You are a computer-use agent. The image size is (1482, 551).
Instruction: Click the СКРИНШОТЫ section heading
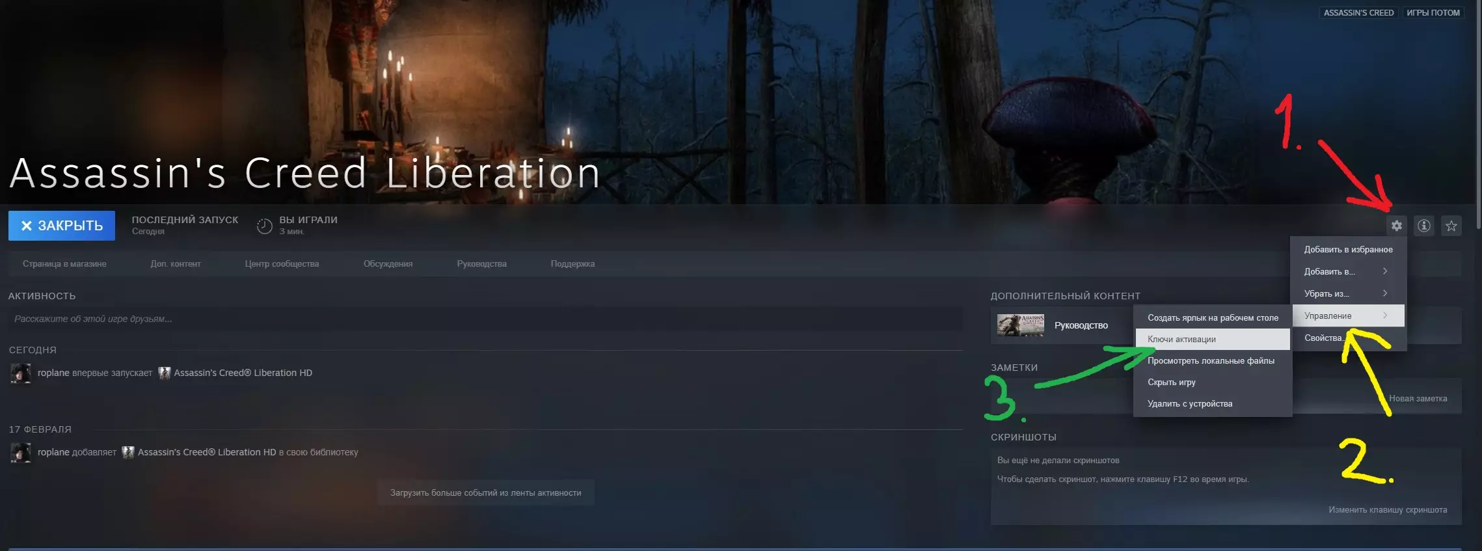tap(1023, 437)
